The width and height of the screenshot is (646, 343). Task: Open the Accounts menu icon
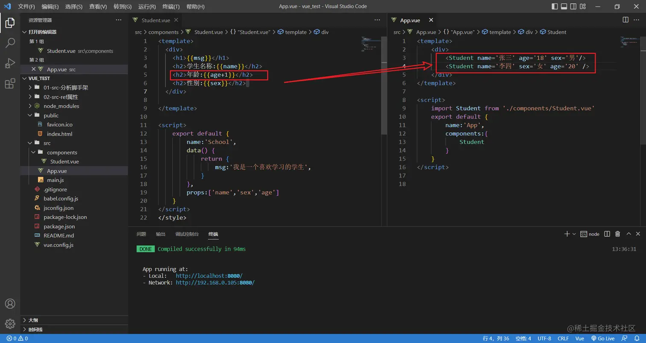[x=10, y=304]
